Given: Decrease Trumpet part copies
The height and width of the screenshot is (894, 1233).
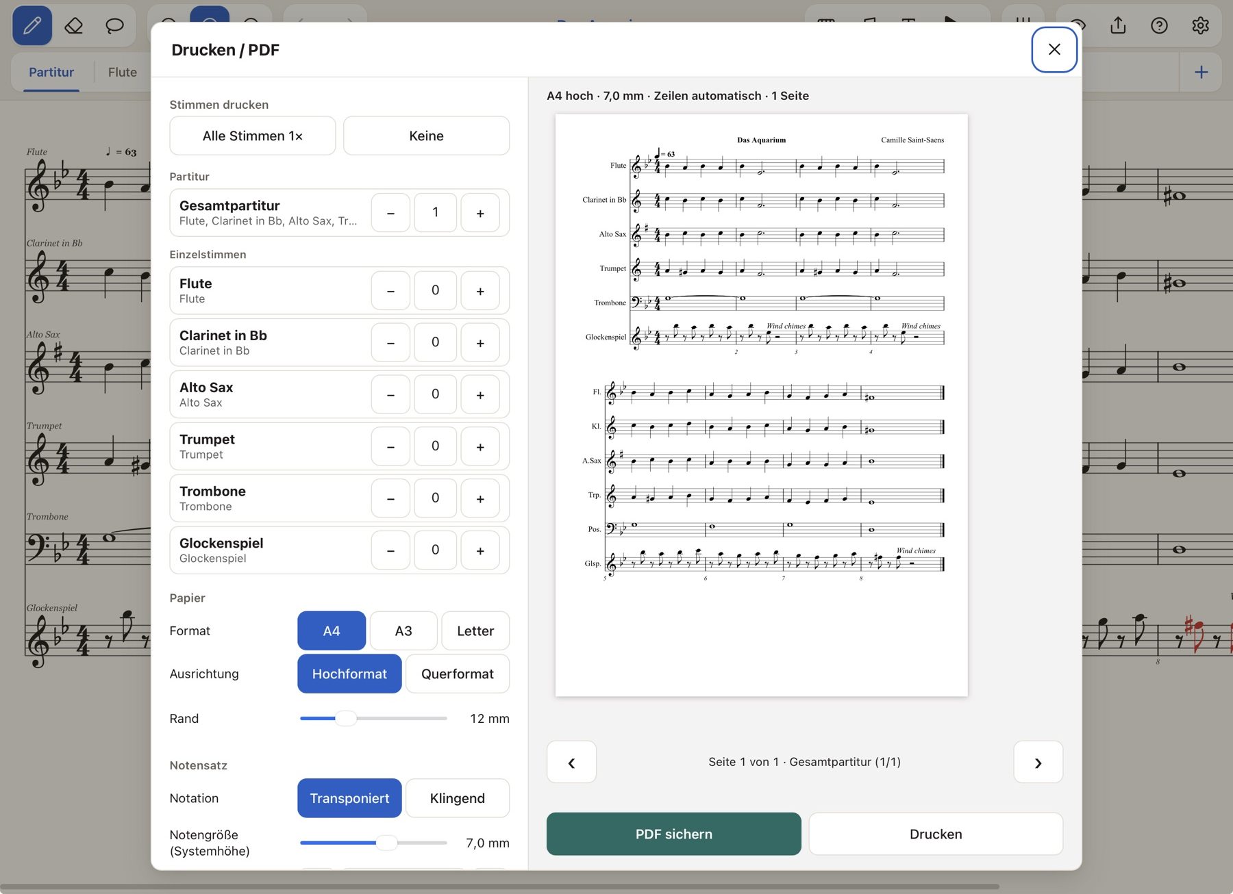Looking at the screenshot, I should coord(390,447).
